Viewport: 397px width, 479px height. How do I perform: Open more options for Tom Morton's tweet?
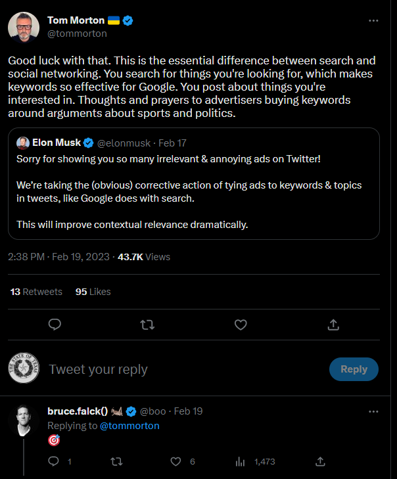(x=373, y=20)
